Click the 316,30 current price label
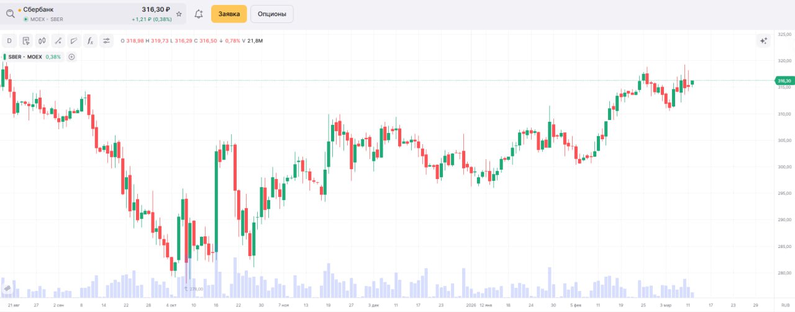This screenshot has width=795, height=312. [x=784, y=81]
